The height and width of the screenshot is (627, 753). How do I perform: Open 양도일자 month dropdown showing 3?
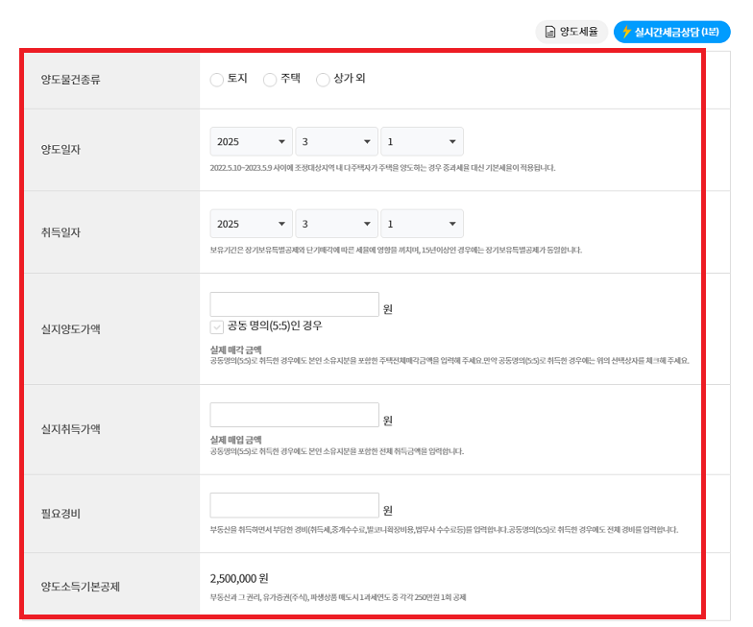coord(336,142)
